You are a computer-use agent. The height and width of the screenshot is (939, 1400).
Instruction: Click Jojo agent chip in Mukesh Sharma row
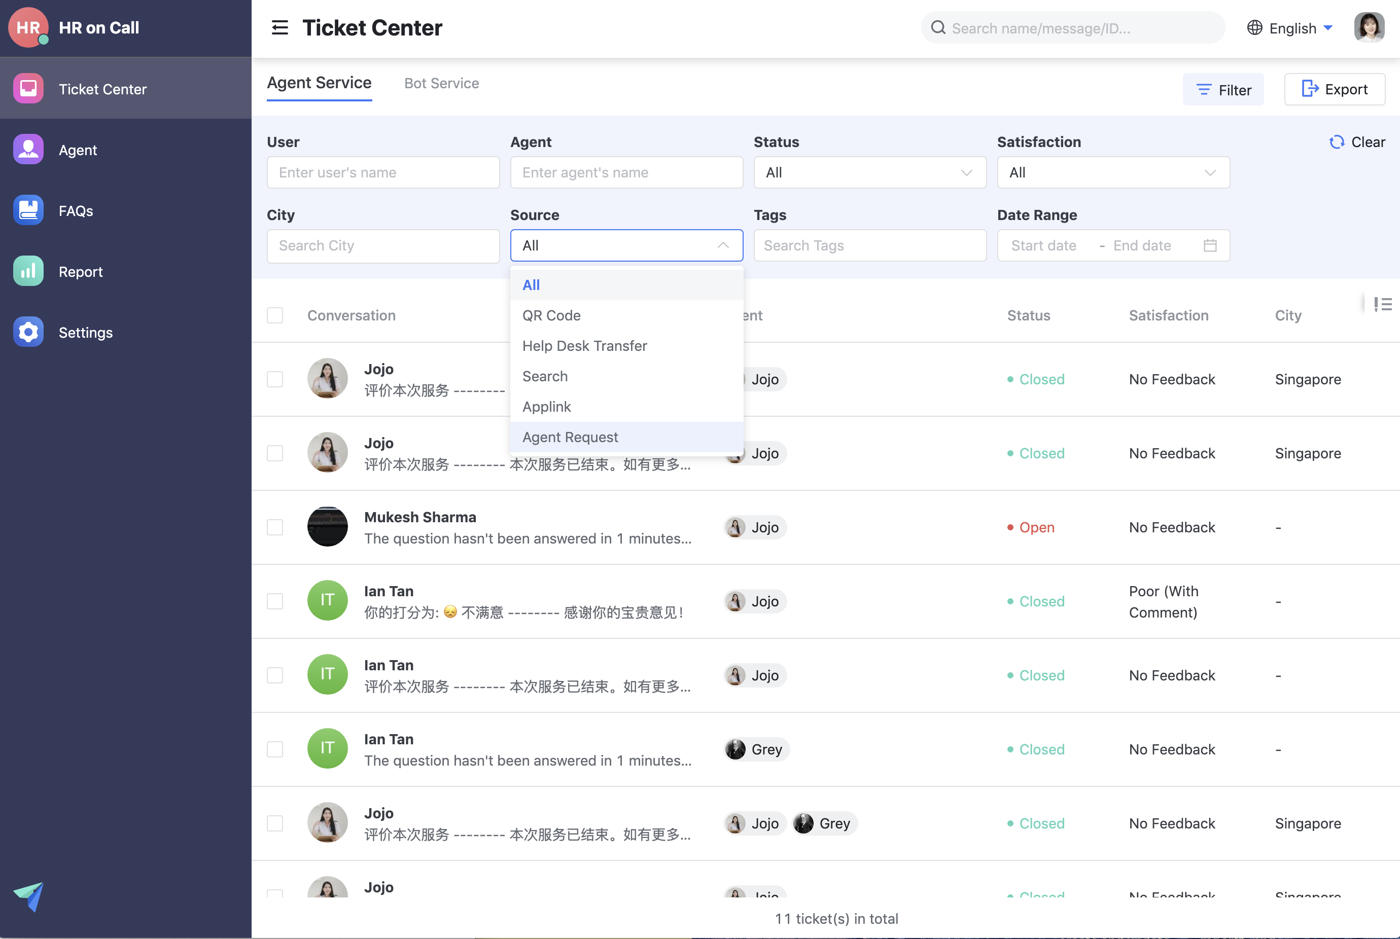pos(755,527)
